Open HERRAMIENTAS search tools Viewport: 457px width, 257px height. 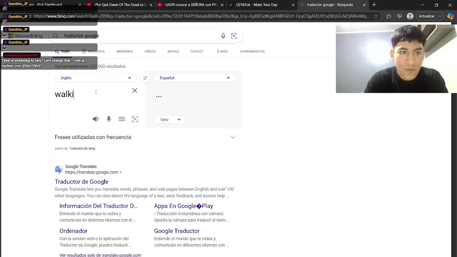(x=252, y=51)
